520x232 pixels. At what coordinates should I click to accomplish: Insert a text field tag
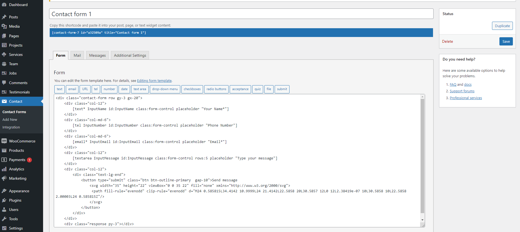[60, 89]
